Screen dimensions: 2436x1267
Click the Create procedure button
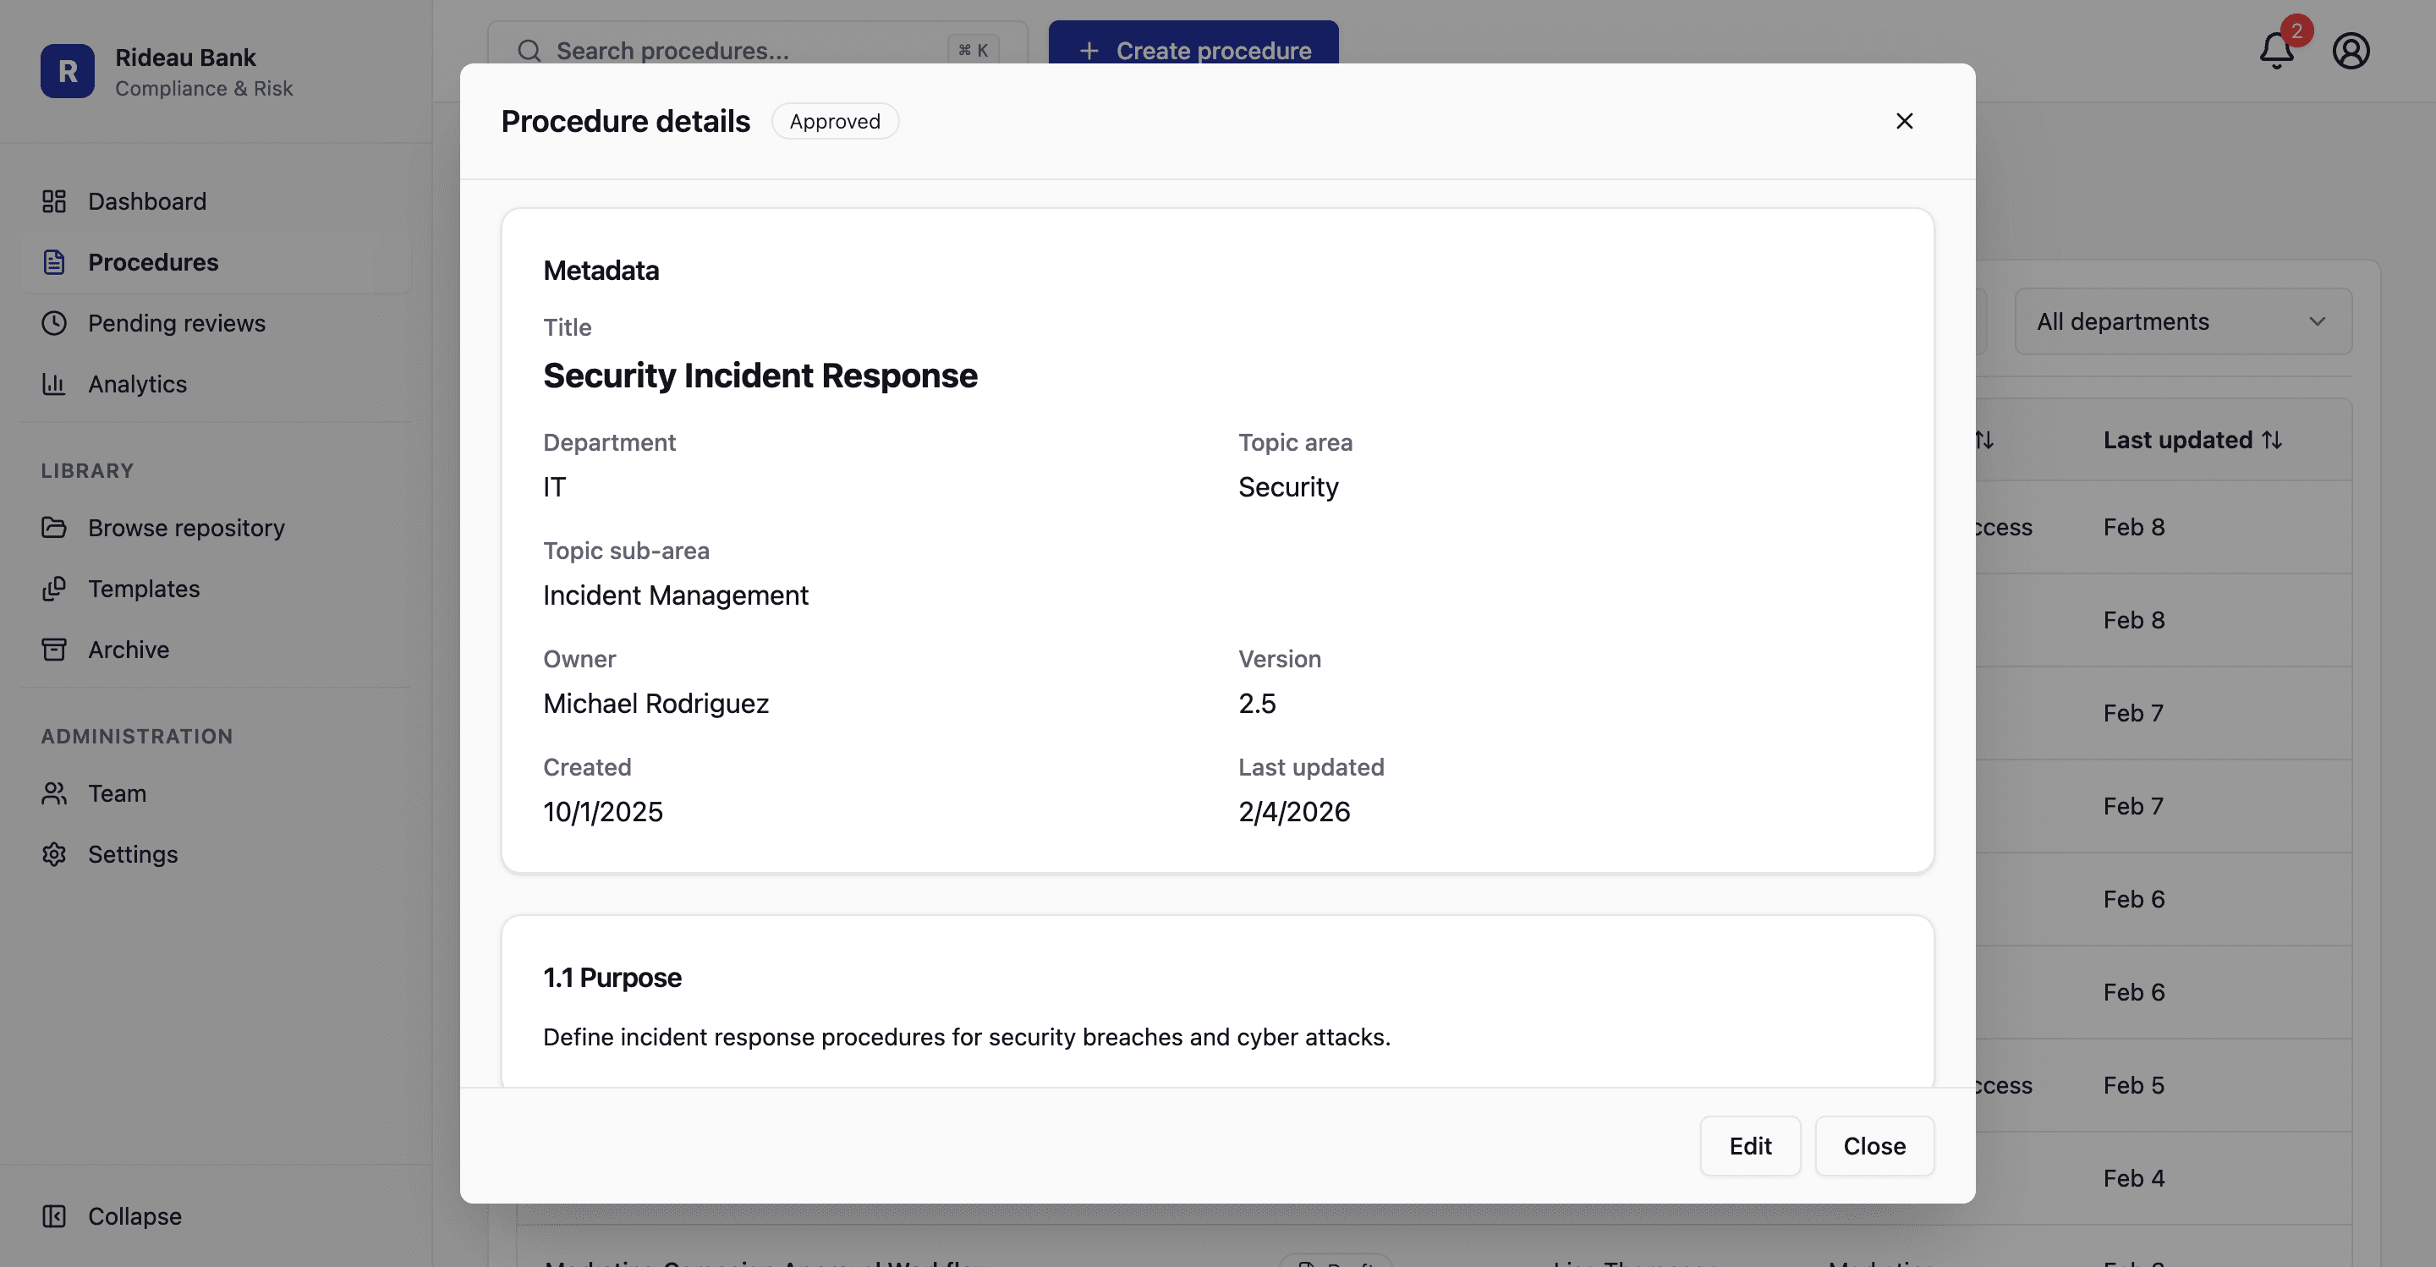pos(1193,43)
